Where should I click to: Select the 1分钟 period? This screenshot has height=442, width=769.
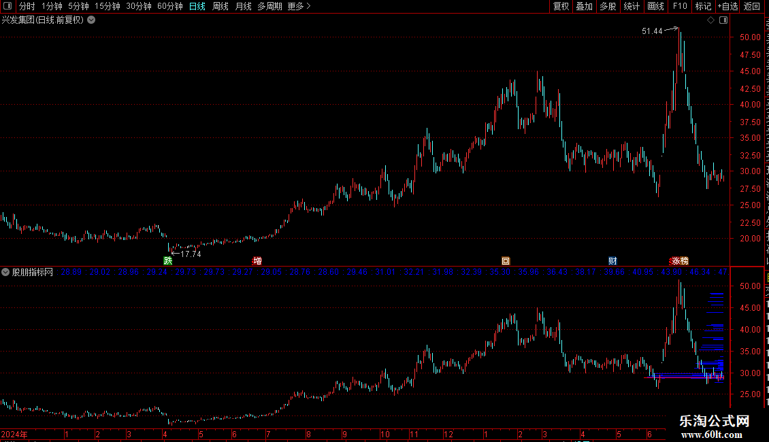coord(52,6)
